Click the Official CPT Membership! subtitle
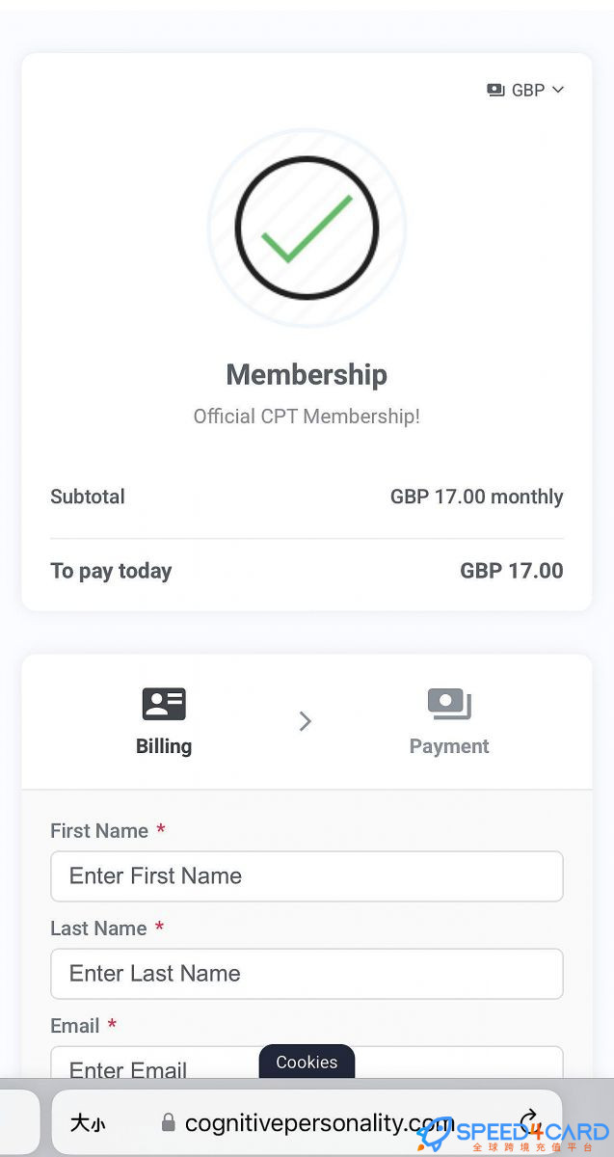Screen dimensions: 614x1157 [x=307, y=417]
